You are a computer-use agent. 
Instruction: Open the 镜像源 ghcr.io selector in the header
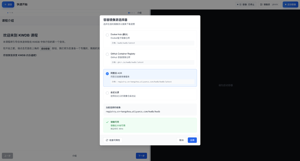269,4
